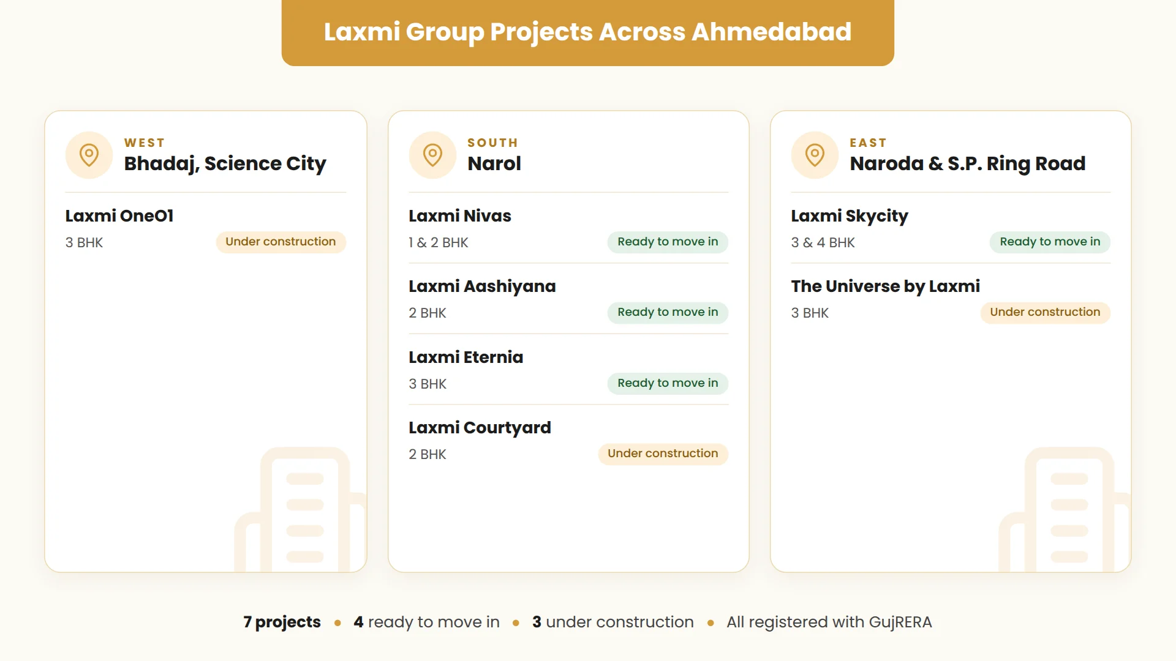The image size is (1176, 661).
Task: Click the EAST region label
Action: click(x=868, y=143)
